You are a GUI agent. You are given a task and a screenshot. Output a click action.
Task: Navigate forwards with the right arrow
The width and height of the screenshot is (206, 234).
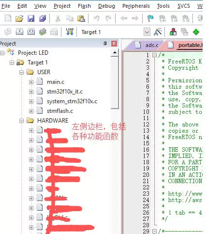point(135,18)
